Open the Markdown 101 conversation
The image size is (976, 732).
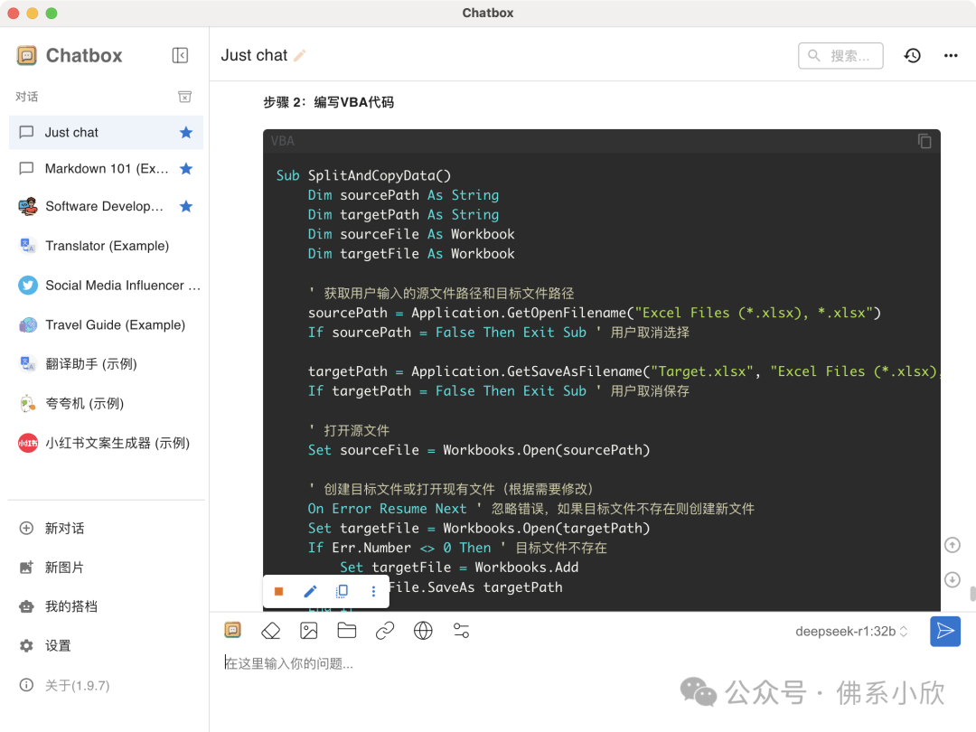106,169
